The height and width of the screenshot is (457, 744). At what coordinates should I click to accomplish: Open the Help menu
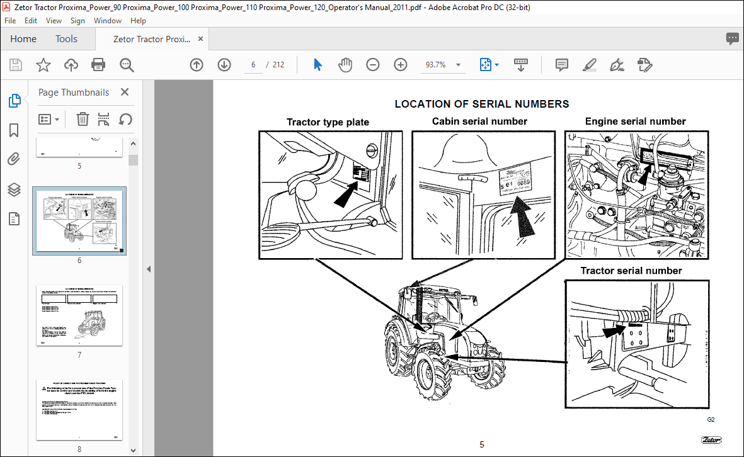138,20
